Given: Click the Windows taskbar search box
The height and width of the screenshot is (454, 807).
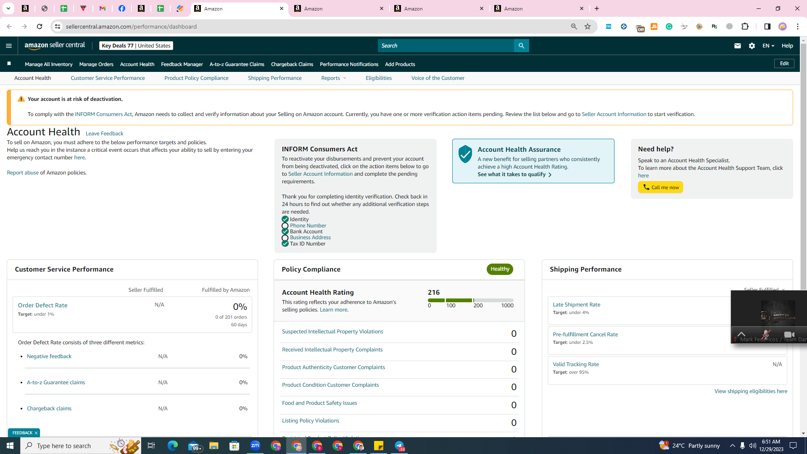Looking at the screenshot, I should pos(80,446).
